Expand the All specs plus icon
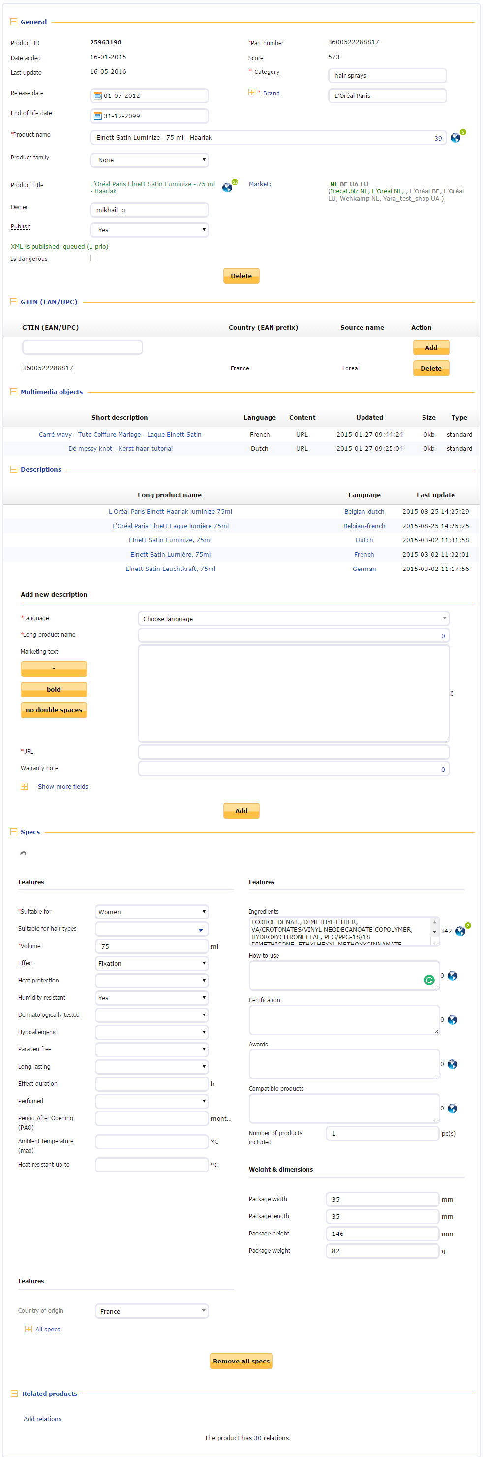Screen dimensions: 483x1457 click(28, 1329)
